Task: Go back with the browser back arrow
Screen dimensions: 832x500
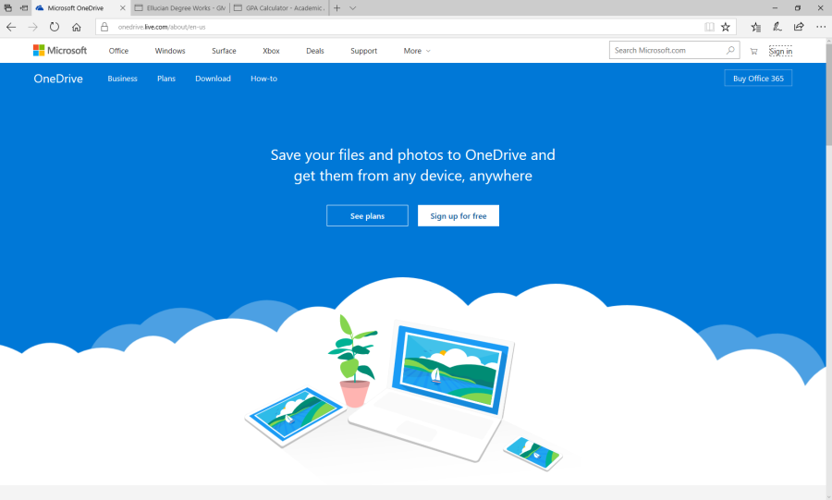Action: tap(11, 27)
